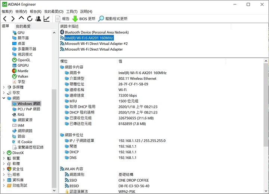Select Windows 網路 in the tree

(27, 103)
